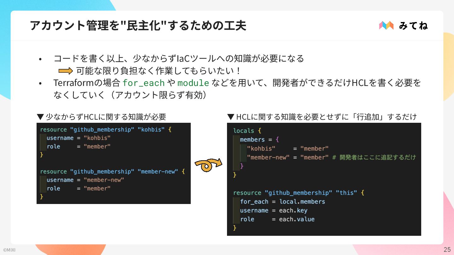This screenshot has width=454, height=255.
Task: Click the locals { code line
Action: (x=247, y=131)
